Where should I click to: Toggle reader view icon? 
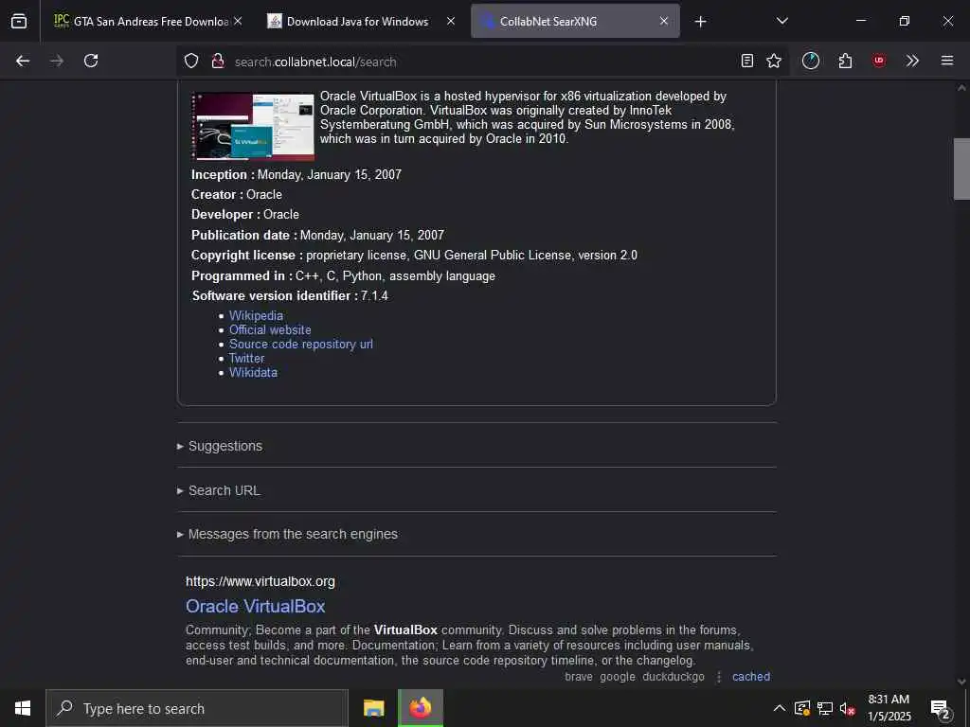click(747, 61)
